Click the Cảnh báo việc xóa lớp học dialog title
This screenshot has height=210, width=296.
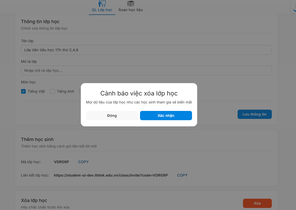coord(139,93)
